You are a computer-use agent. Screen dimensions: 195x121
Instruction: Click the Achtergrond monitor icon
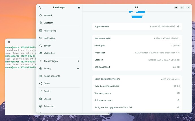tap(40, 31)
